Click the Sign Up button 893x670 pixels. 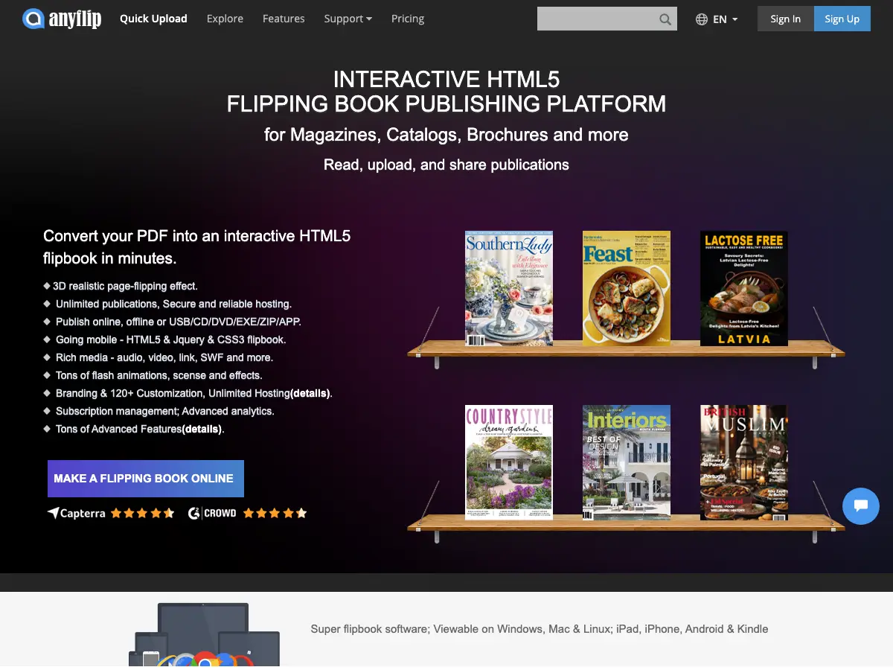click(842, 19)
